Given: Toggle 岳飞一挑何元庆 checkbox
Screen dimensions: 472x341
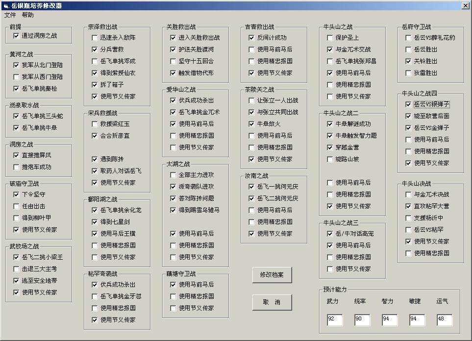Looking at the screenshot, I should point(251,187).
